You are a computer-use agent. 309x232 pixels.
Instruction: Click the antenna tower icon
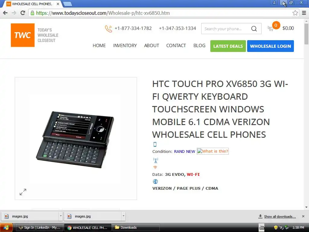[x=156, y=161]
